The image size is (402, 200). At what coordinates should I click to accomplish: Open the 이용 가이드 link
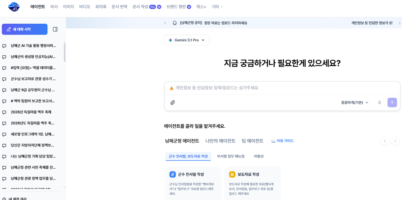tap(283, 141)
